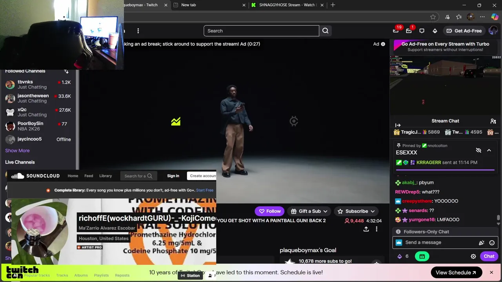Click the share upload icon below stream
Screen dimensions: 502x282
[x=366, y=229]
